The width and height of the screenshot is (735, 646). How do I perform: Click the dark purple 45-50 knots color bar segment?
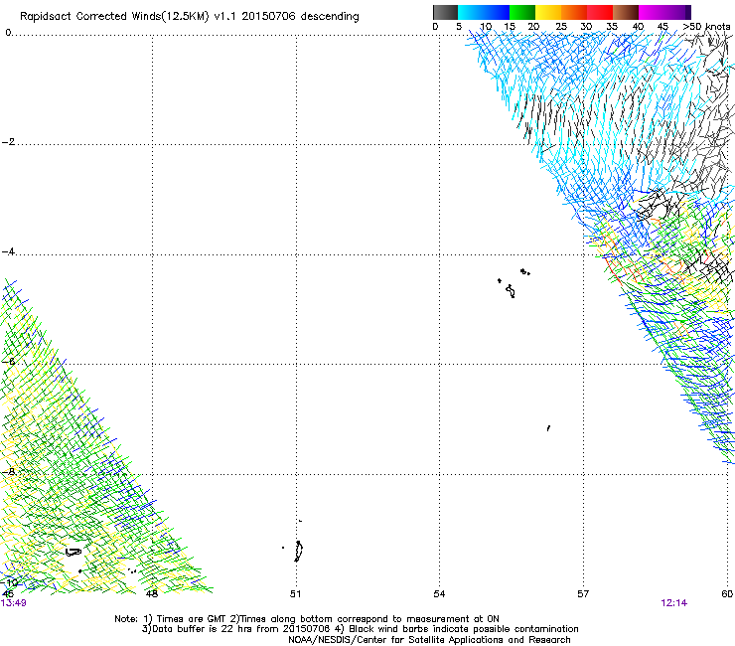point(677,12)
